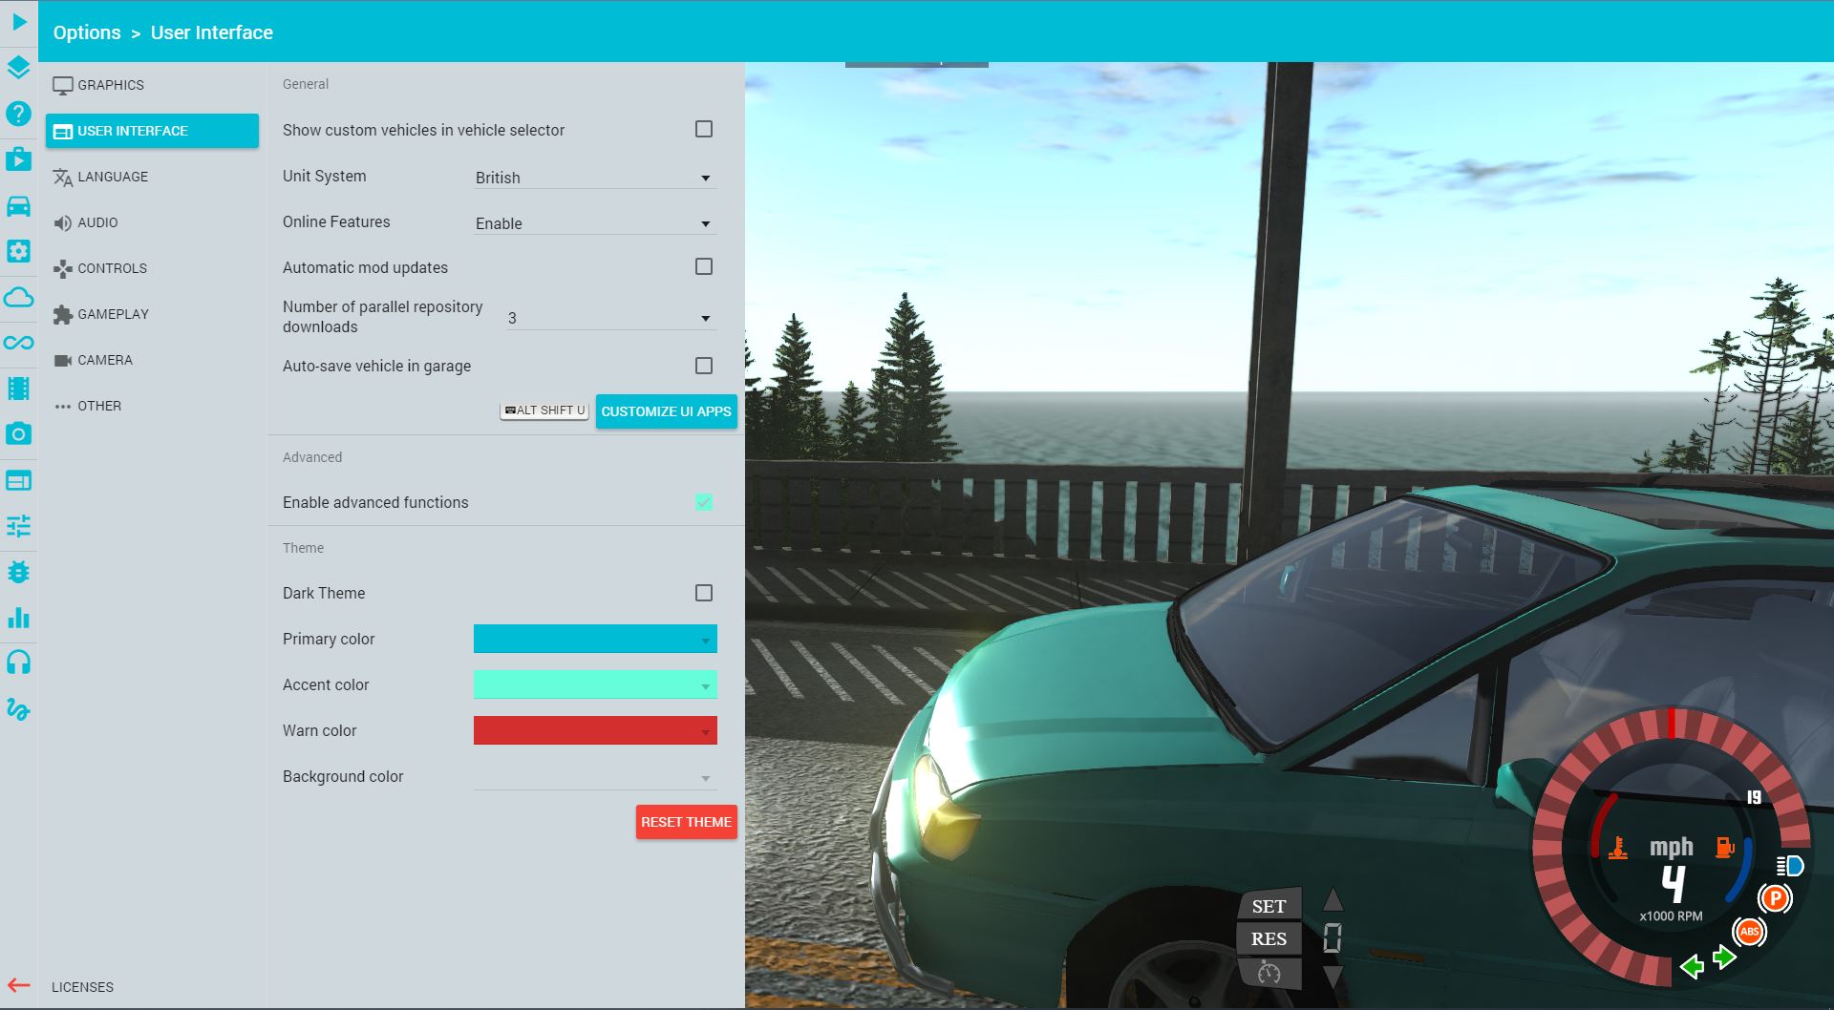The image size is (1834, 1010).
Task: Click the ABS indicator on tachometer
Action: pos(1749,932)
